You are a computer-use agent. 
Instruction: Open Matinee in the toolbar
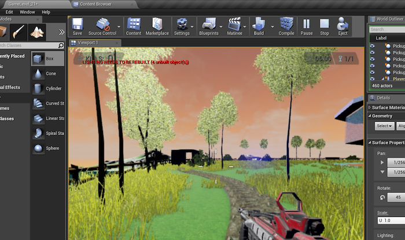click(234, 27)
